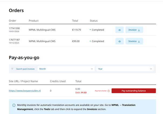Click the Credits Used column header

tap(58, 81)
